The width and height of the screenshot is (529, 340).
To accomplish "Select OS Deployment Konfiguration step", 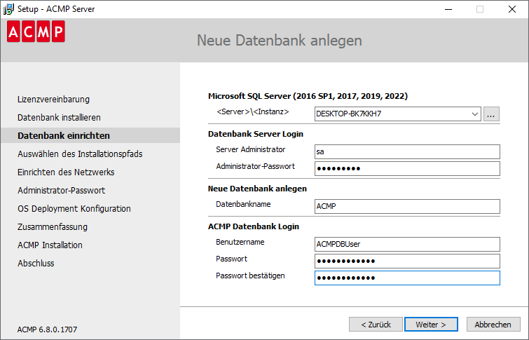I will [74, 209].
